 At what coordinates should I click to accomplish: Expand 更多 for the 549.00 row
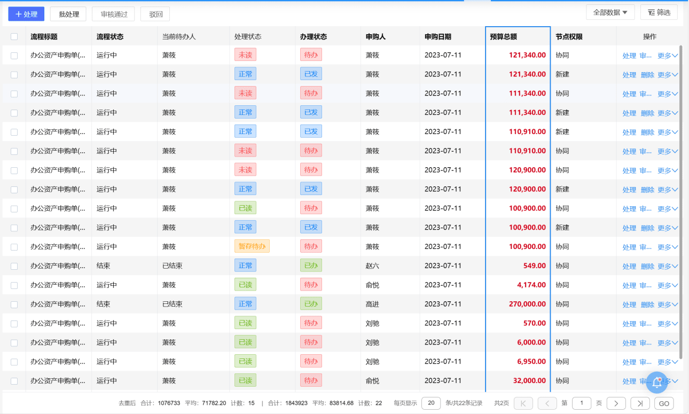[668, 266]
